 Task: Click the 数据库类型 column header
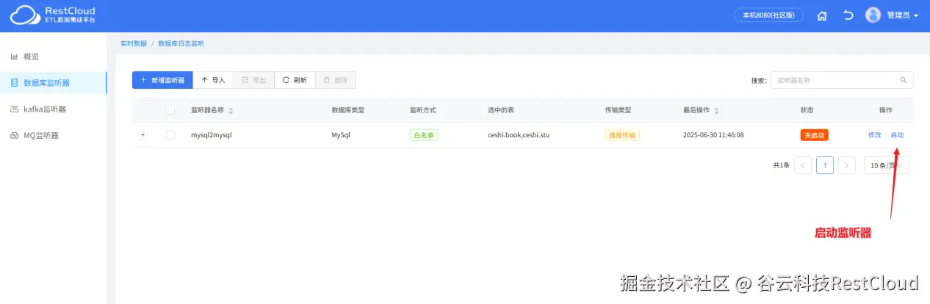point(348,110)
